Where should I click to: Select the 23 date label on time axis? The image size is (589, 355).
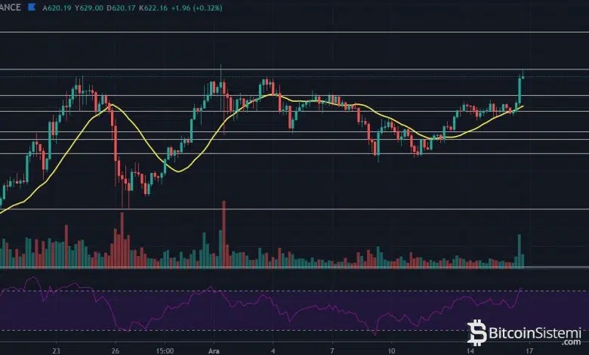coord(57,350)
